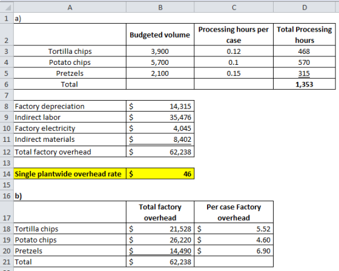The image size is (339, 271).
Task: Select row 14 header
Action: pos(7,173)
